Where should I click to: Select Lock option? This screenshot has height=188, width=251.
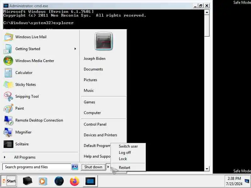coord(123,159)
